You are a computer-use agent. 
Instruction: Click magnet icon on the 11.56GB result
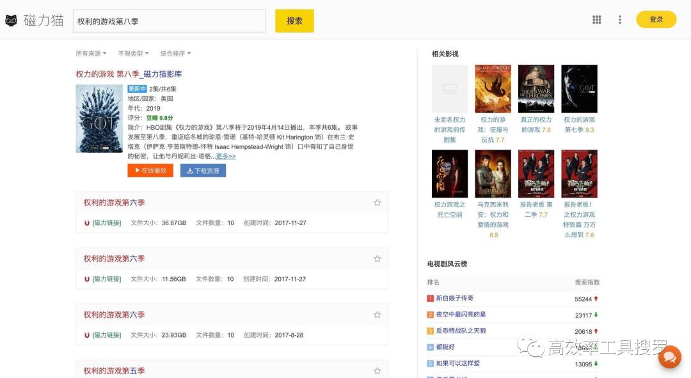coord(87,279)
